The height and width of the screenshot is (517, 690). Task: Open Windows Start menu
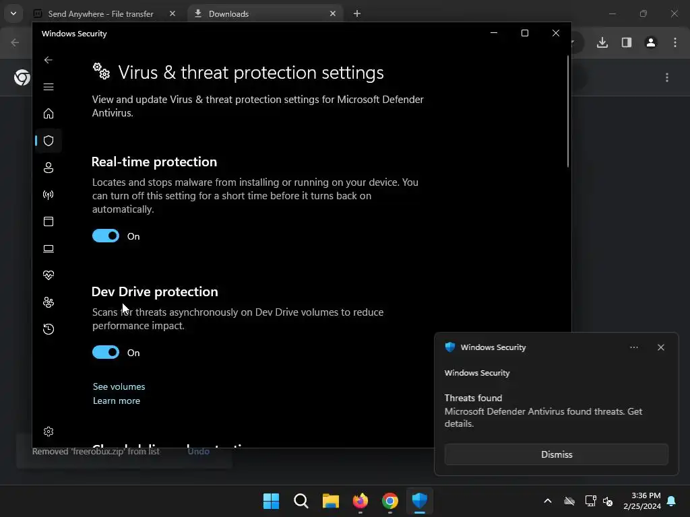[x=271, y=501]
